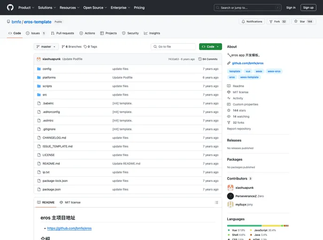Click the tags icon next to 0 Tags
The height and width of the screenshot is (240, 323).
pos(85,47)
